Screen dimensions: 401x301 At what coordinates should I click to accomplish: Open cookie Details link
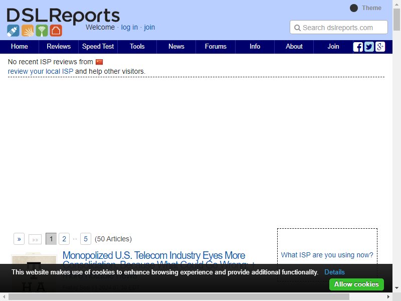coord(334,272)
